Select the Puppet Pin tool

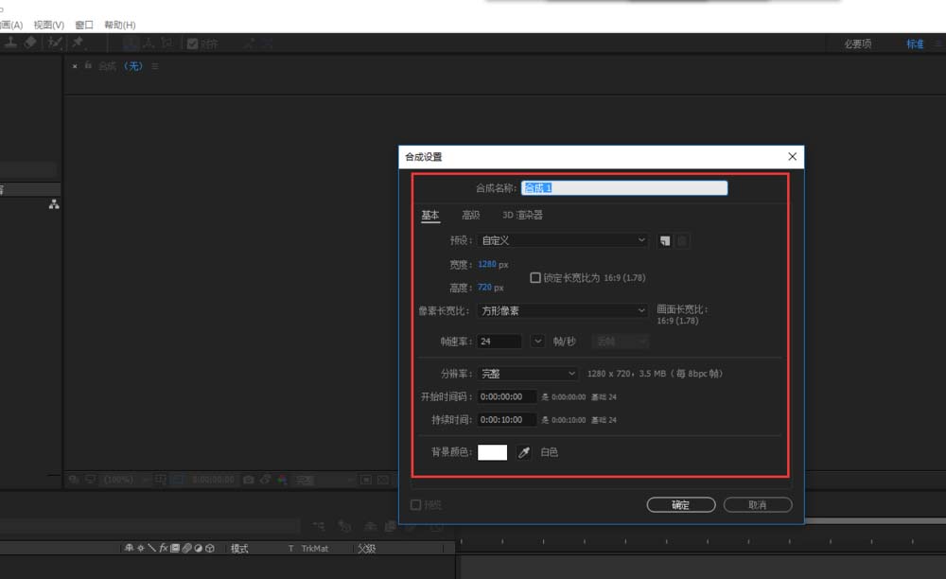pos(79,43)
